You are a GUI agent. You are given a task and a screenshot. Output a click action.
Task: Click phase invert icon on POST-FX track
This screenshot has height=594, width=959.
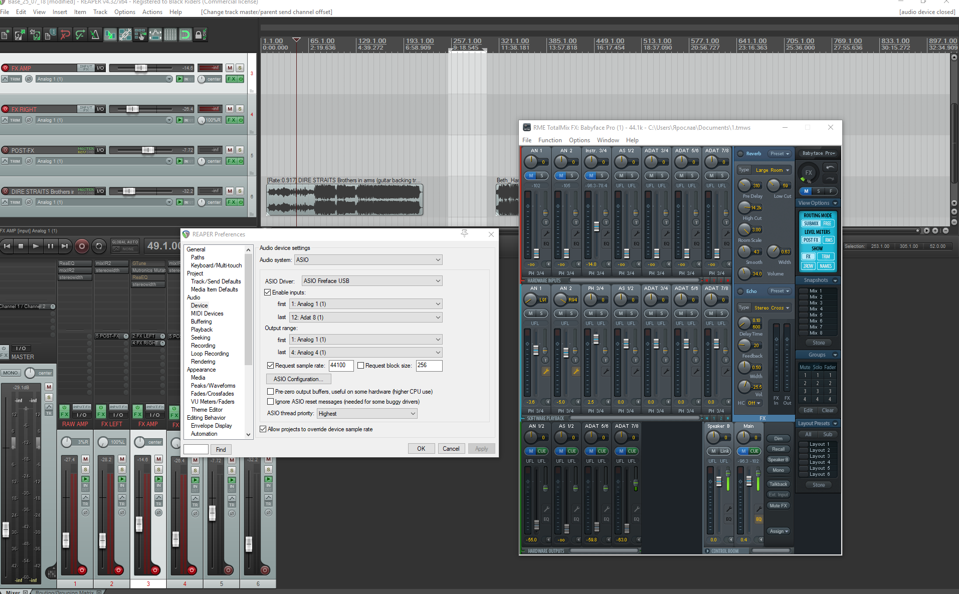click(29, 161)
